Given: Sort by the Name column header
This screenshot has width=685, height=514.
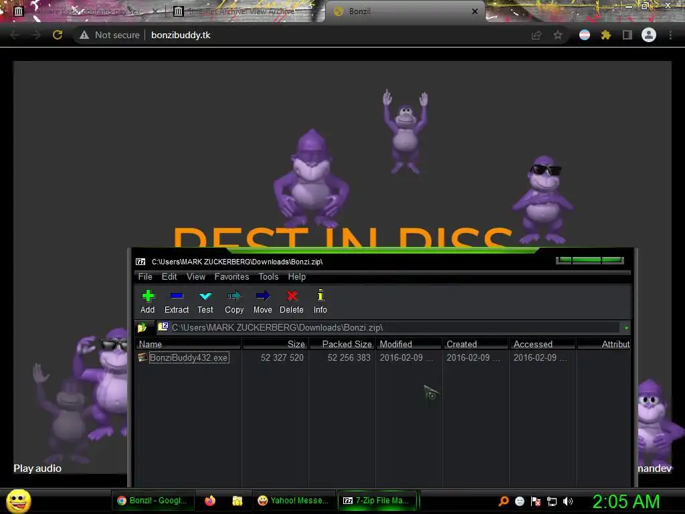Looking at the screenshot, I should point(188,344).
